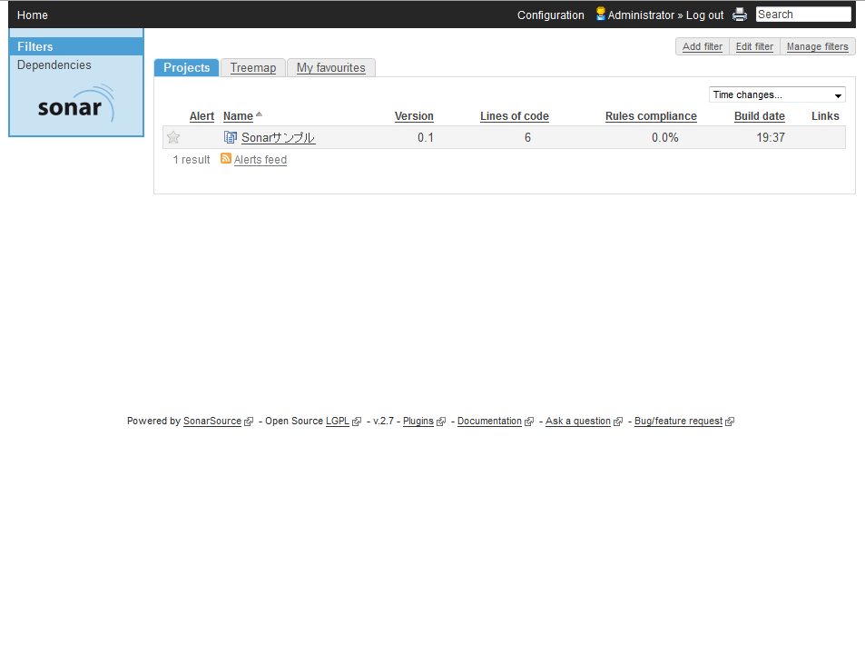
Task: Click external link icon after Documentation
Action: coord(529,422)
